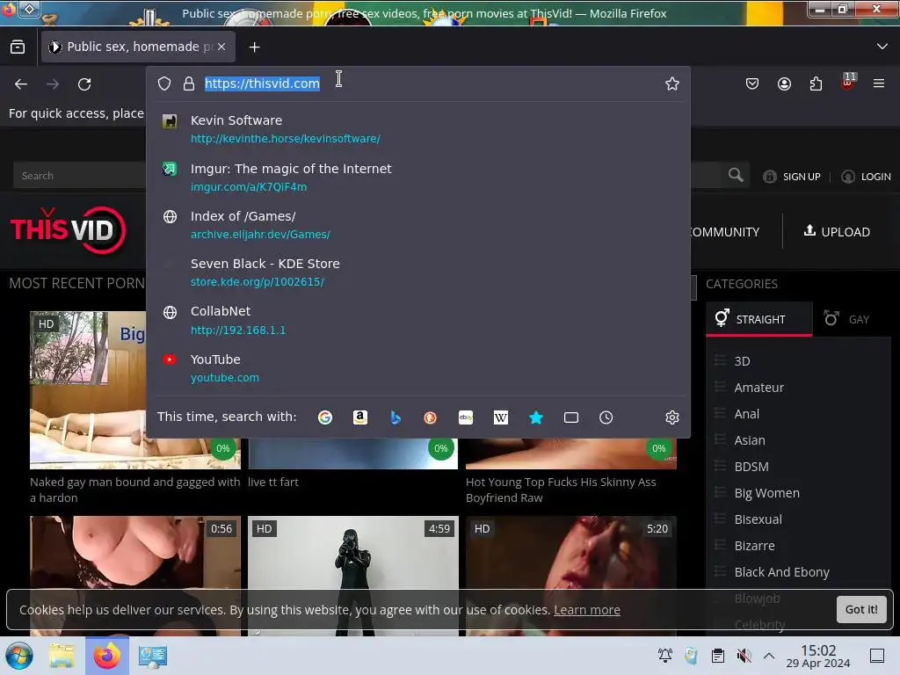Open the notifications bell in the tray
This screenshot has width=900, height=675.
[665, 656]
